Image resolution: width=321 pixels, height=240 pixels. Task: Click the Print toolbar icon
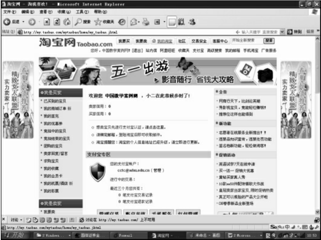click(x=146, y=22)
